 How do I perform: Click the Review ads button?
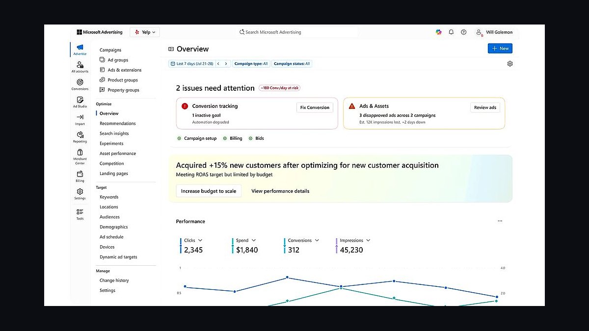point(485,107)
